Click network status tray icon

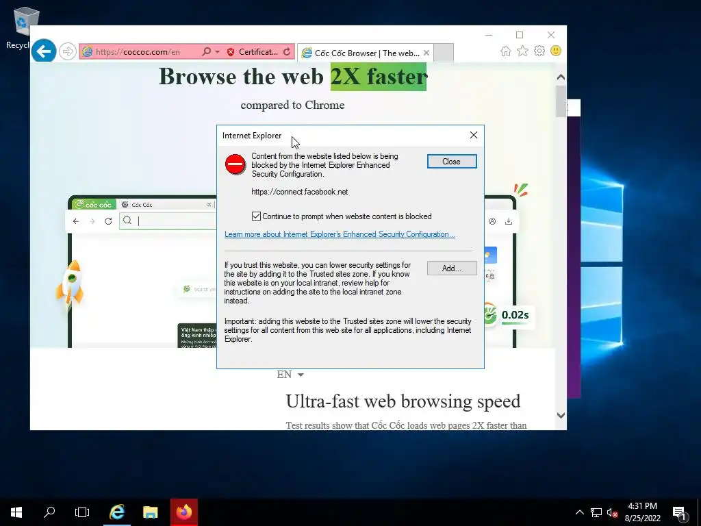pos(596,512)
